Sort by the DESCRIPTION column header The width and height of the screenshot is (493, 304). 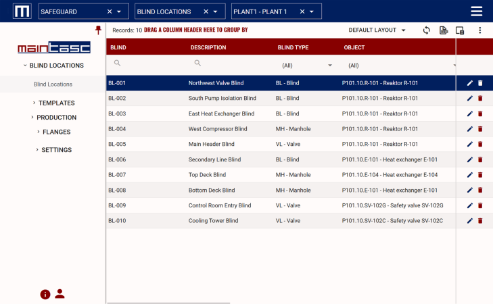(208, 48)
